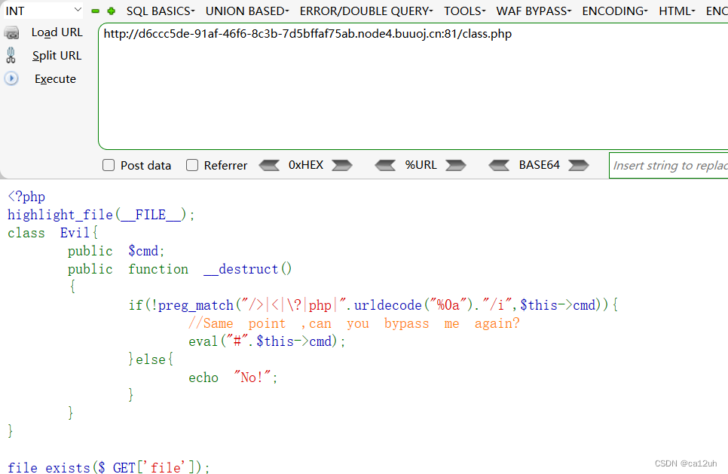Open the ENCODING menu
Screen dimensions: 728x474
(615, 11)
